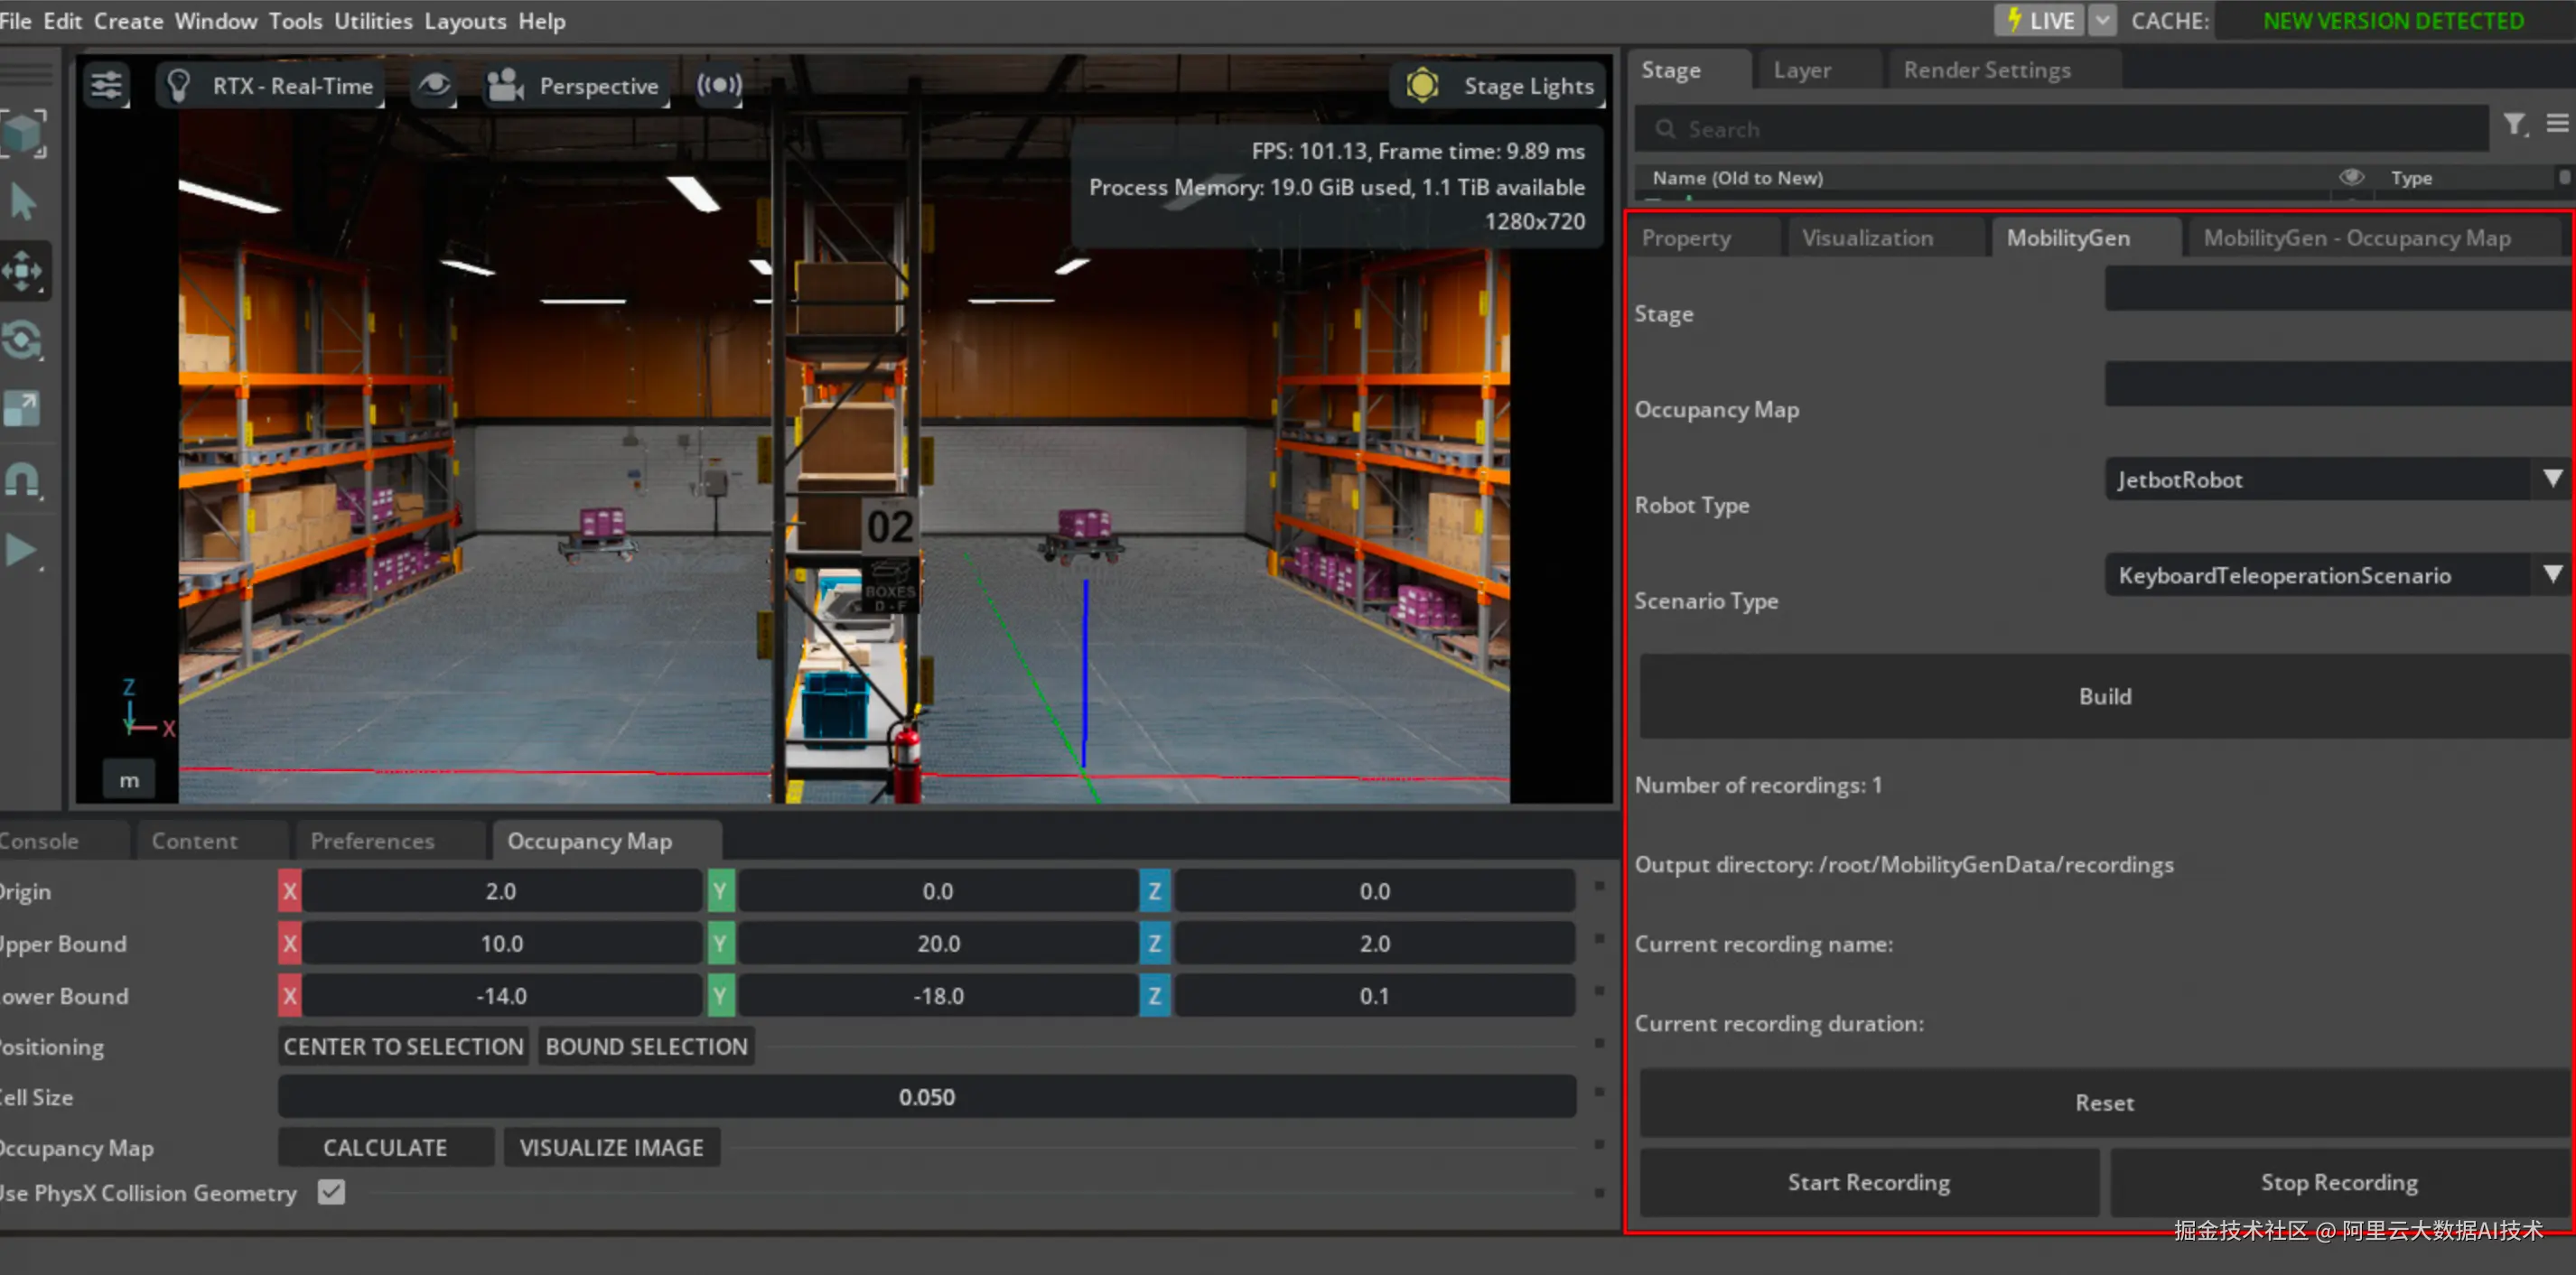
Task: Select the Rotate tool in left toolbar
Action: pyautogui.click(x=23, y=340)
